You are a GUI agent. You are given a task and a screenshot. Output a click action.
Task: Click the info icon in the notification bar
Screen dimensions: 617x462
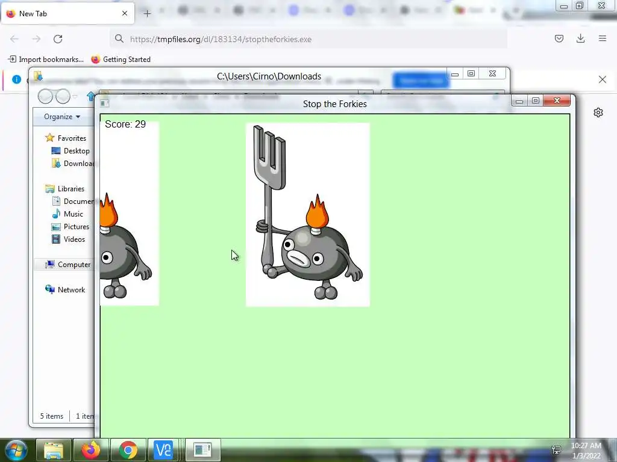[x=16, y=79]
